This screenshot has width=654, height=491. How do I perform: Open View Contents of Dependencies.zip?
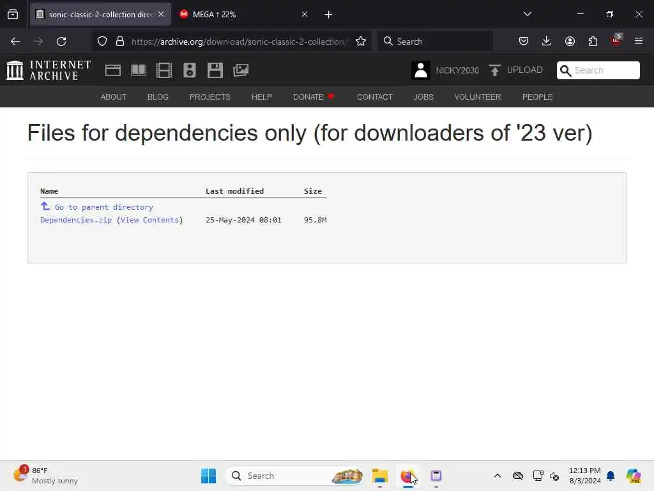click(x=149, y=220)
